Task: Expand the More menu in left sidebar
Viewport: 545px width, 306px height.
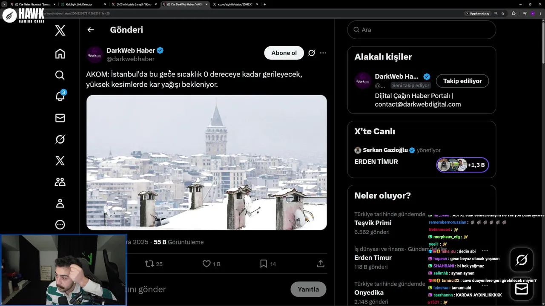Action: [60, 225]
